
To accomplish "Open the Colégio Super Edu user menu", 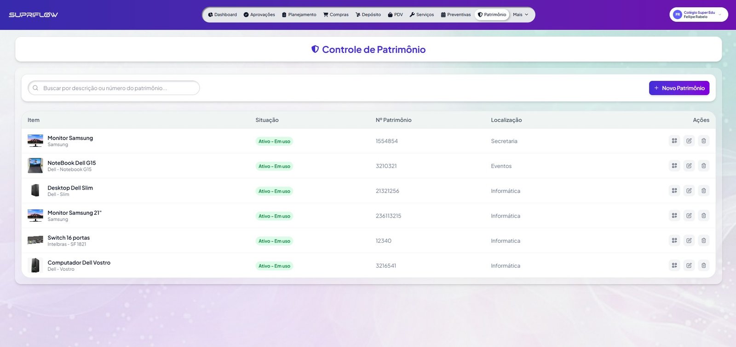I will pos(698,15).
